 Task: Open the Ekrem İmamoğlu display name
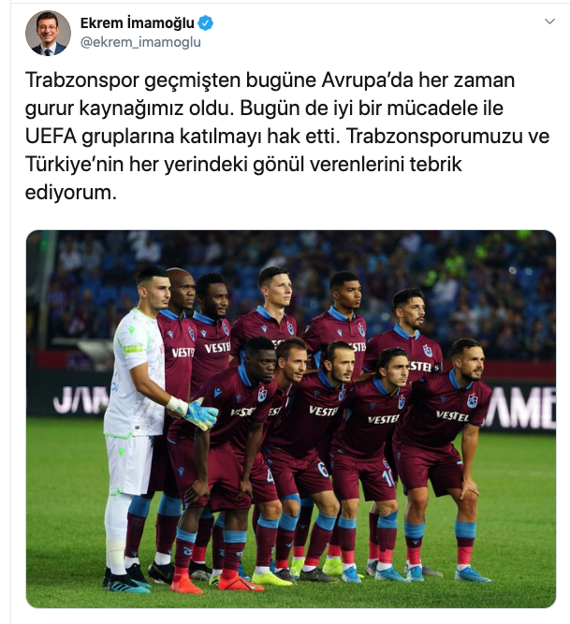click(138, 23)
